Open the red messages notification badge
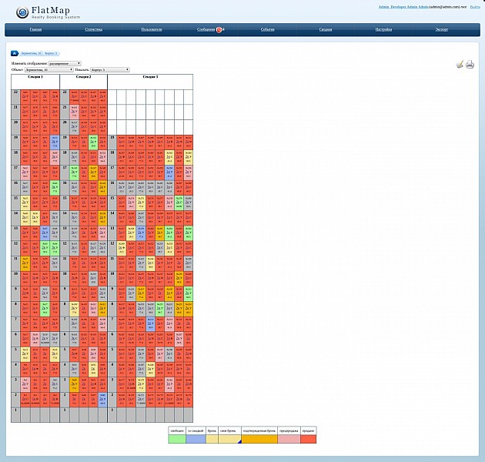Image resolution: width=485 pixels, height=462 pixels. coord(219,29)
